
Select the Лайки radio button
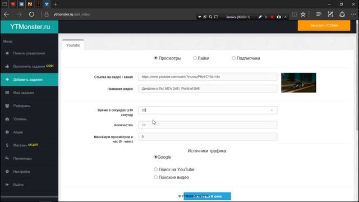[x=195, y=58]
